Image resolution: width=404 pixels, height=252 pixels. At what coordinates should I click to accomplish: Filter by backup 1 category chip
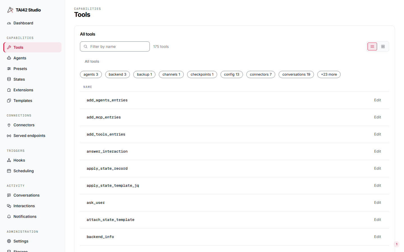tap(144, 74)
